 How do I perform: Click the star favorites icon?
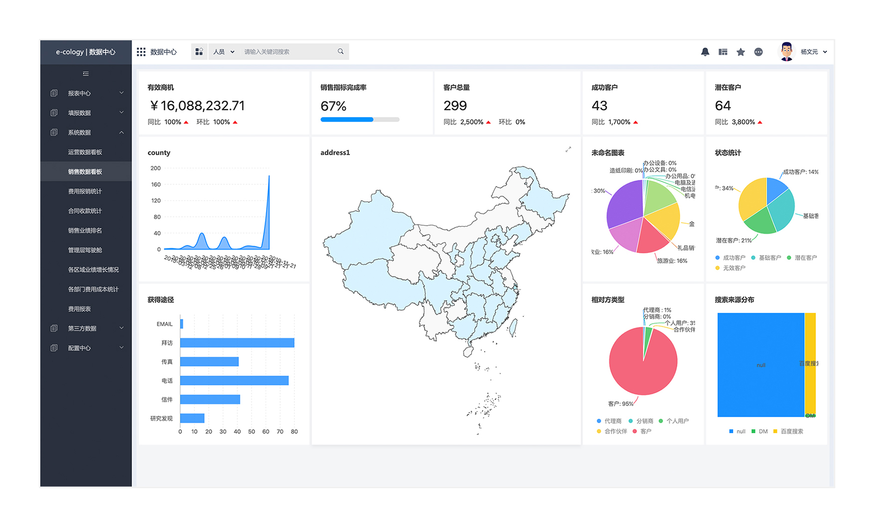click(x=740, y=52)
